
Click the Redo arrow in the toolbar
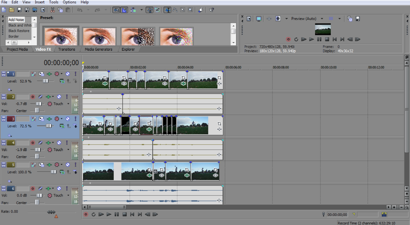[x=97, y=10]
